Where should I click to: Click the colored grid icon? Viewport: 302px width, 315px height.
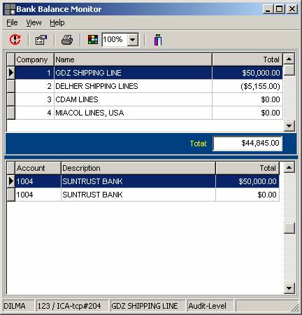pyautogui.click(x=93, y=39)
